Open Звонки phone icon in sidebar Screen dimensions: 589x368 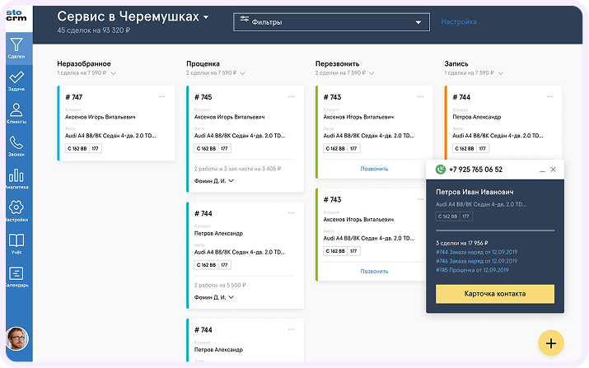click(16, 142)
